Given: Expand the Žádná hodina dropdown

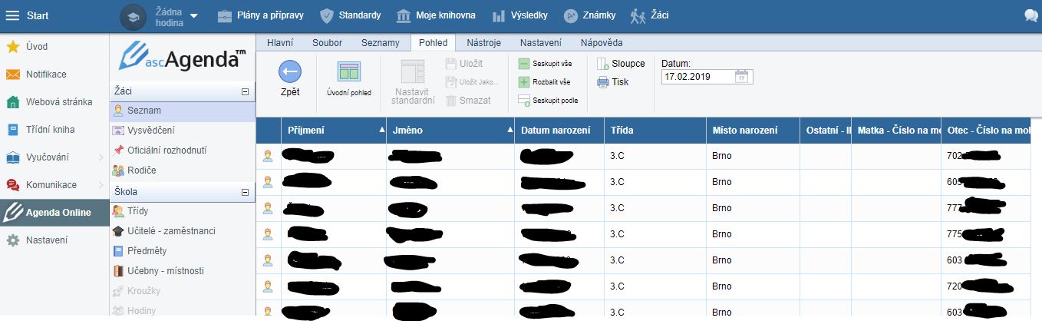Looking at the screenshot, I should click(193, 16).
